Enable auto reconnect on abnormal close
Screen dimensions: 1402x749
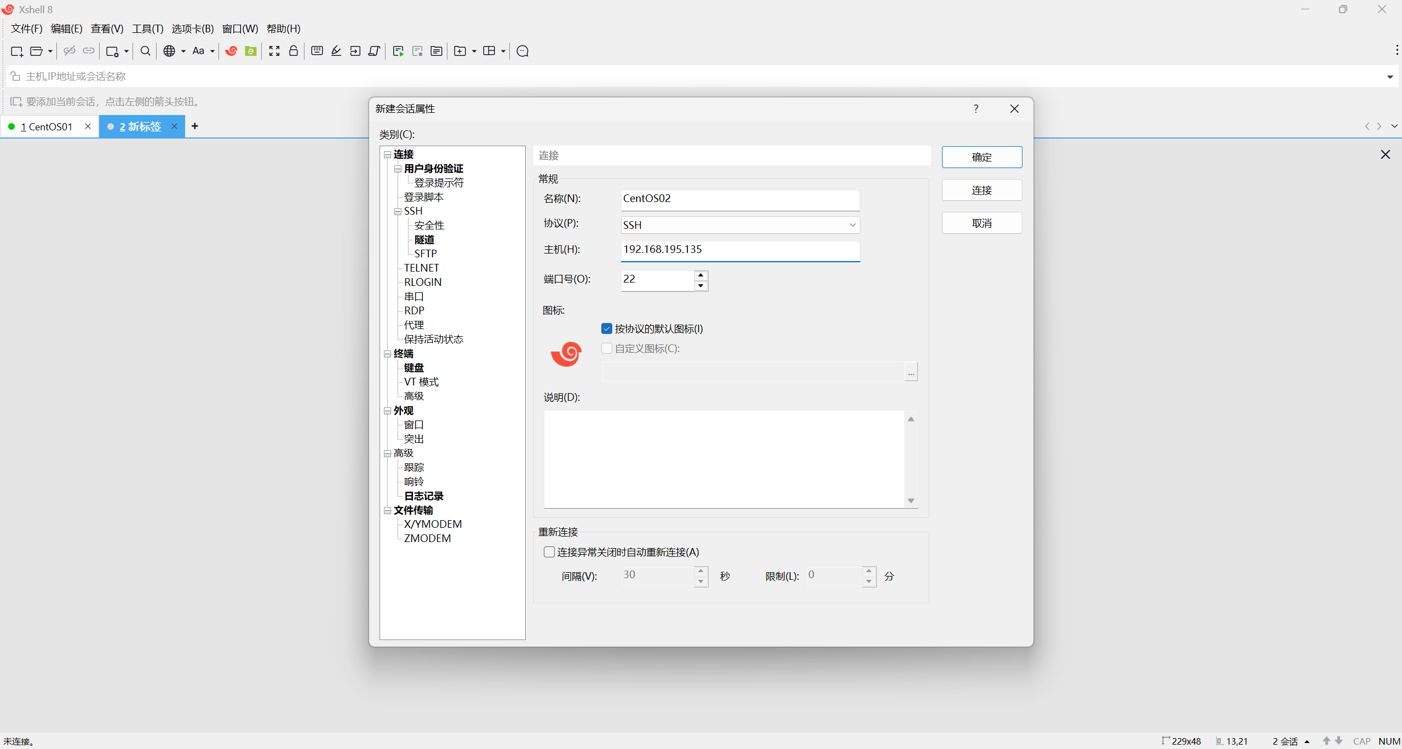coord(549,552)
